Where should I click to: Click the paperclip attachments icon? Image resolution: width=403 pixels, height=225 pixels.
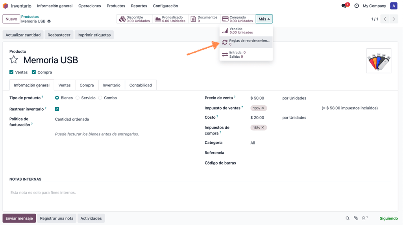[356, 218]
